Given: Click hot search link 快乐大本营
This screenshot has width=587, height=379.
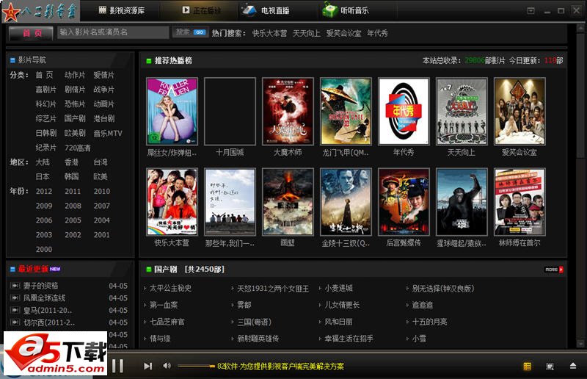Looking at the screenshot, I should 269,33.
